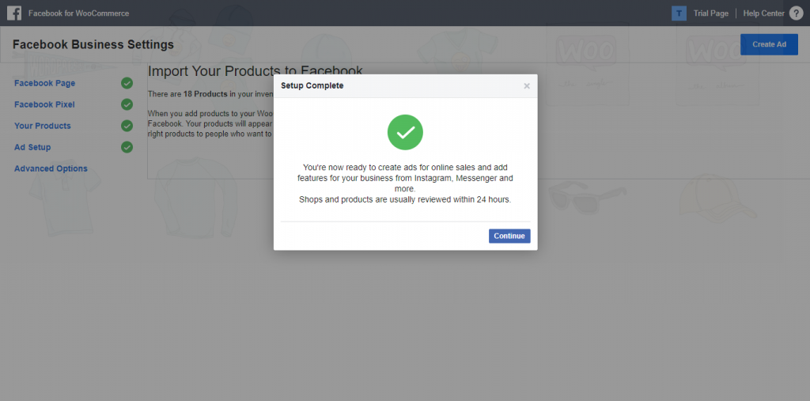Click the Import Your Products heading
Image resolution: width=810 pixels, height=401 pixels.
pyautogui.click(x=255, y=71)
